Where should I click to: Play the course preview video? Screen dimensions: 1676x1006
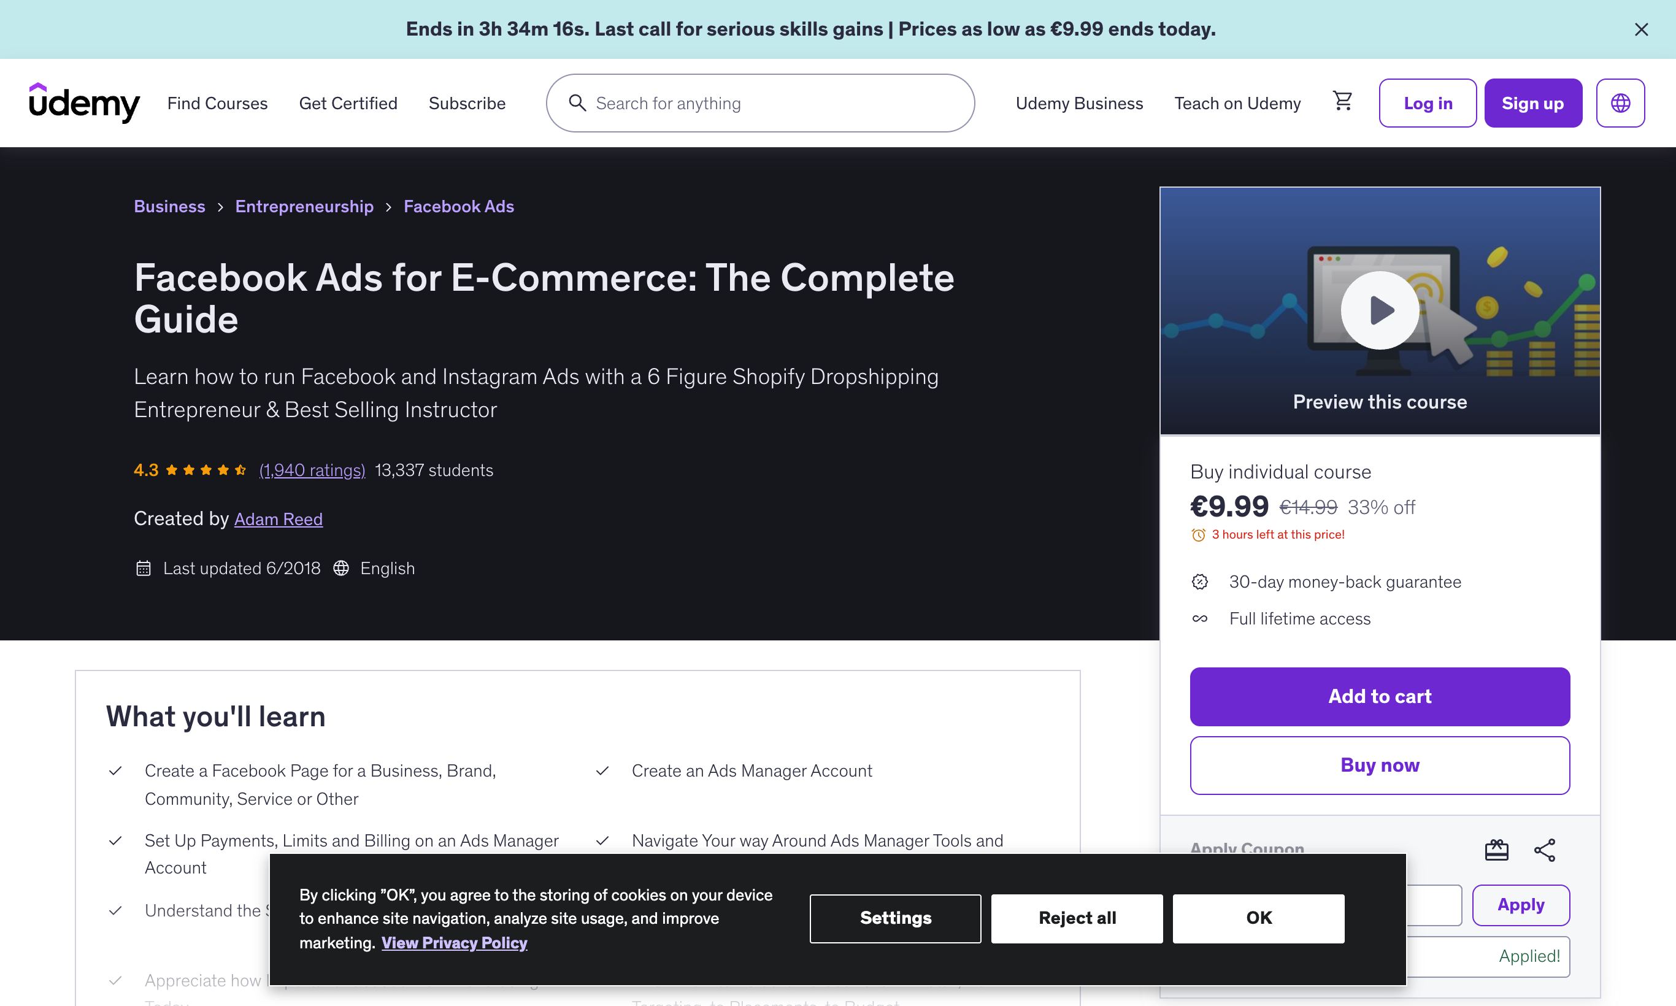[1380, 310]
